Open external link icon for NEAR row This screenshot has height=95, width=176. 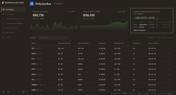169,54
